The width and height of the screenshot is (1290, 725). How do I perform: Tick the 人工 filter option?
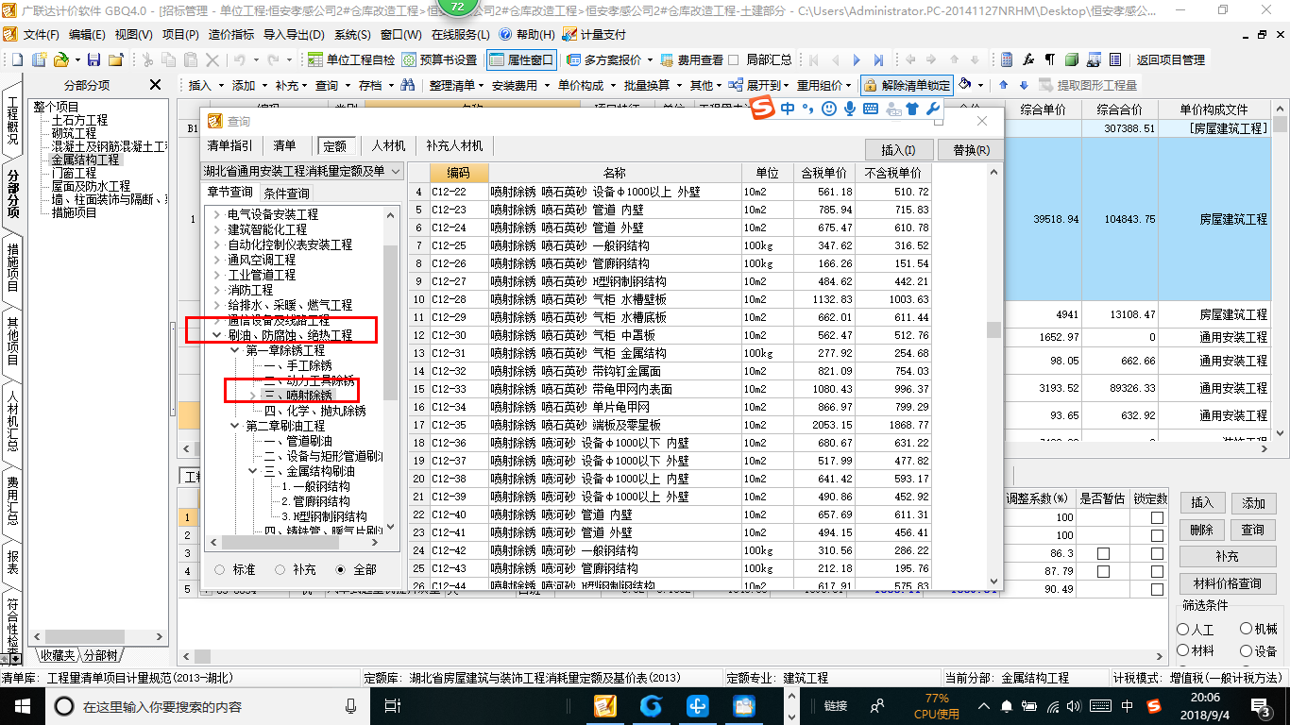pyautogui.click(x=1196, y=629)
